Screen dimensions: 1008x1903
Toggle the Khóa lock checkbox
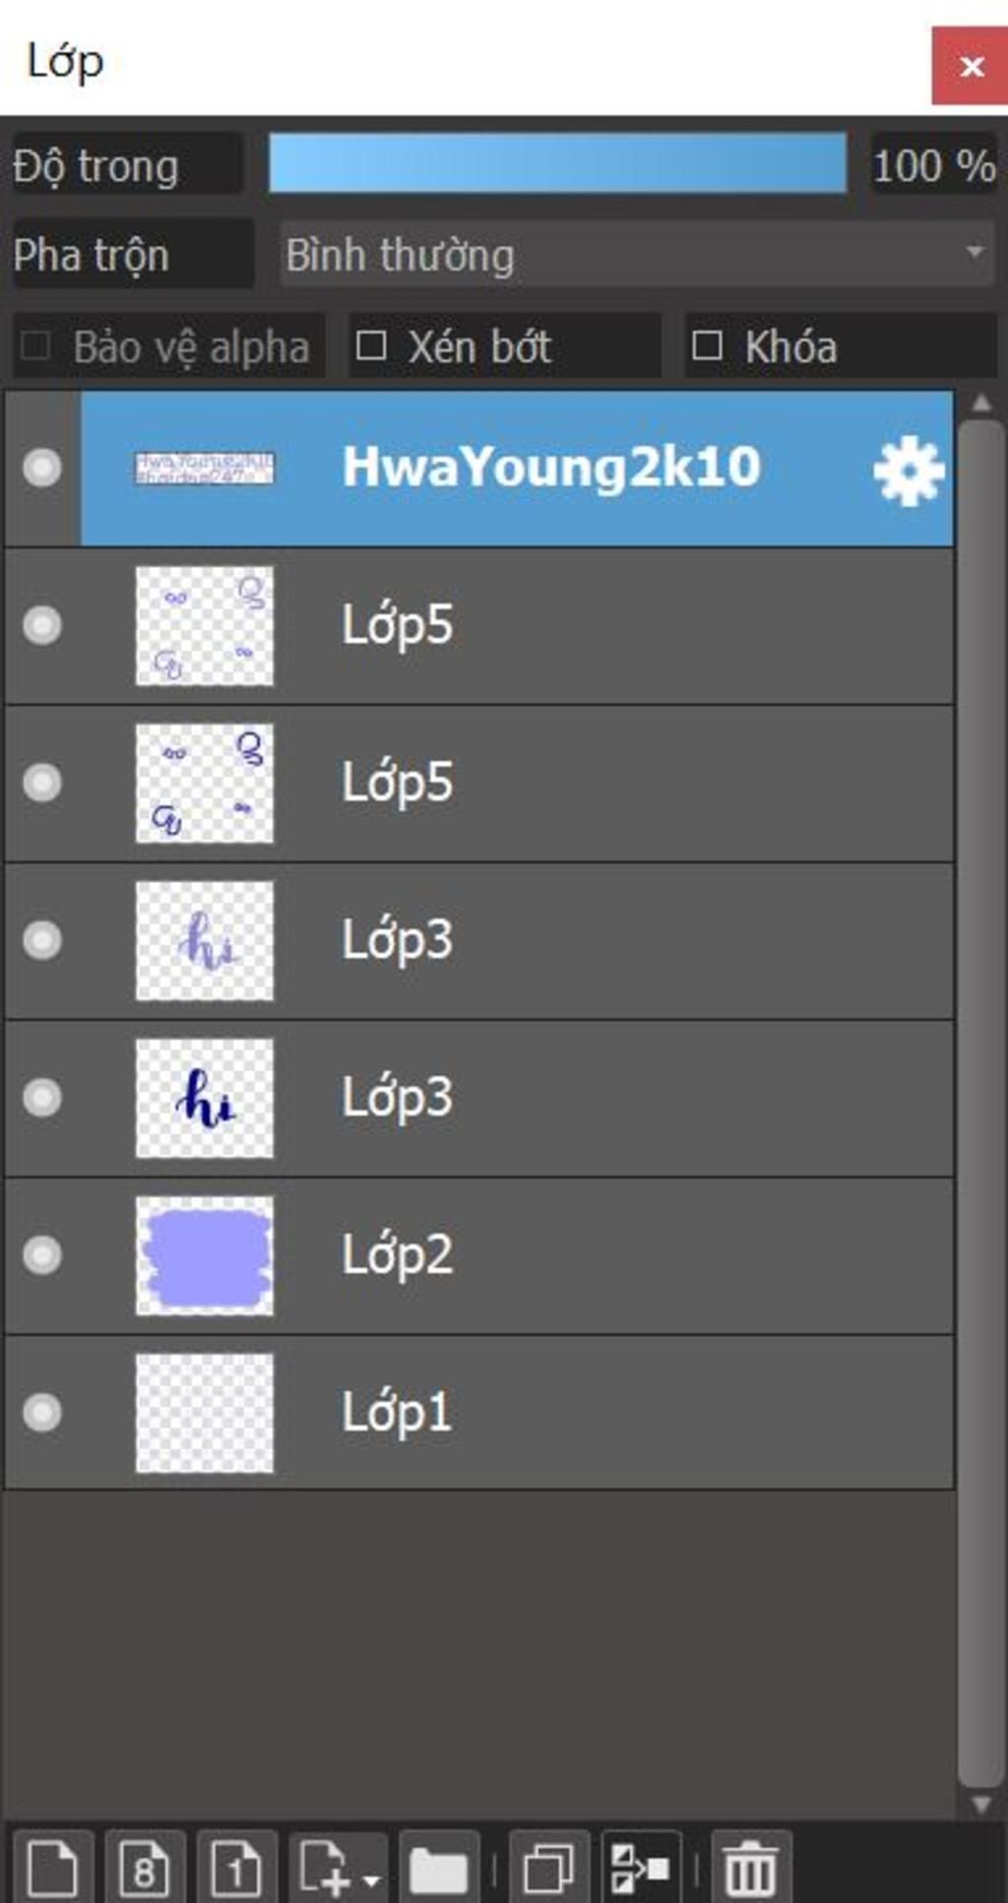[x=707, y=346]
